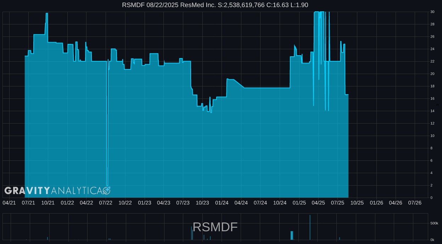Screen dimensions: 442x244
Task: Click the 01/26 x-axis date label
Action: coord(376,203)
